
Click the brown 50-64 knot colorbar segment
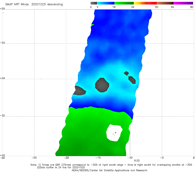[165, 3]
